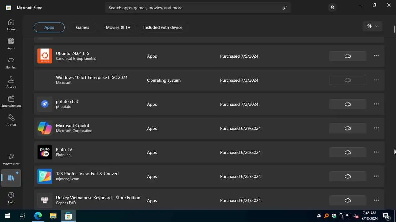The height and width of the screenshot is (222, 396).
Task: Go to Apps section in sidebar
Action: [x=11, y=44]
